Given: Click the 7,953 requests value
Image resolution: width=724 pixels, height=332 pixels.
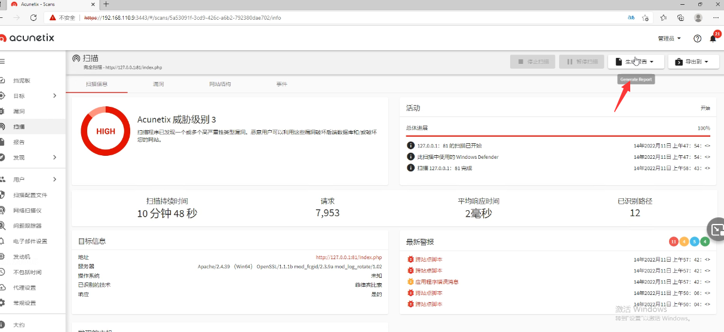Looking at the screenshot, I should [x=327, y=213].
